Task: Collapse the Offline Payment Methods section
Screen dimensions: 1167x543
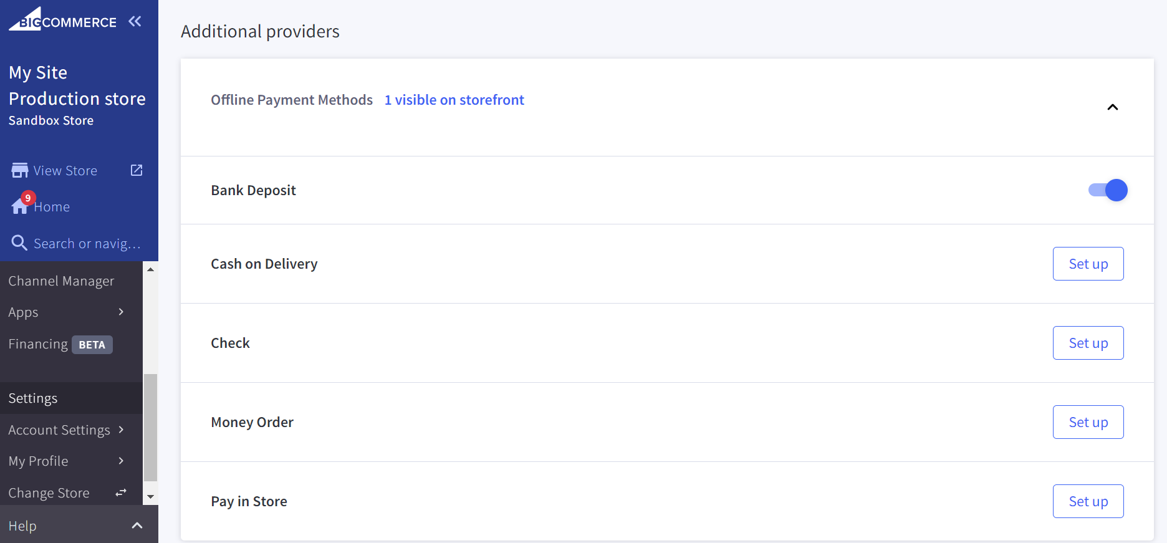Action: coord(1112,107)
